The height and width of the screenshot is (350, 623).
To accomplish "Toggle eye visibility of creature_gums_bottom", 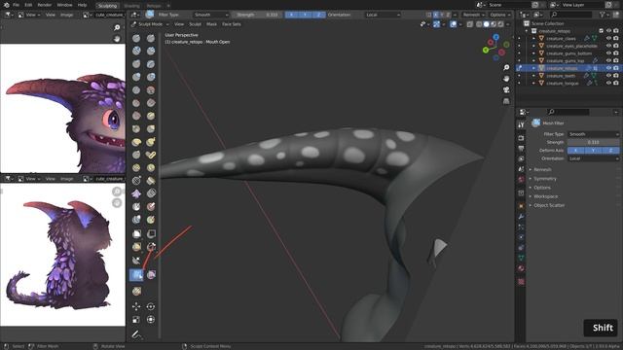I will [608, 53].
